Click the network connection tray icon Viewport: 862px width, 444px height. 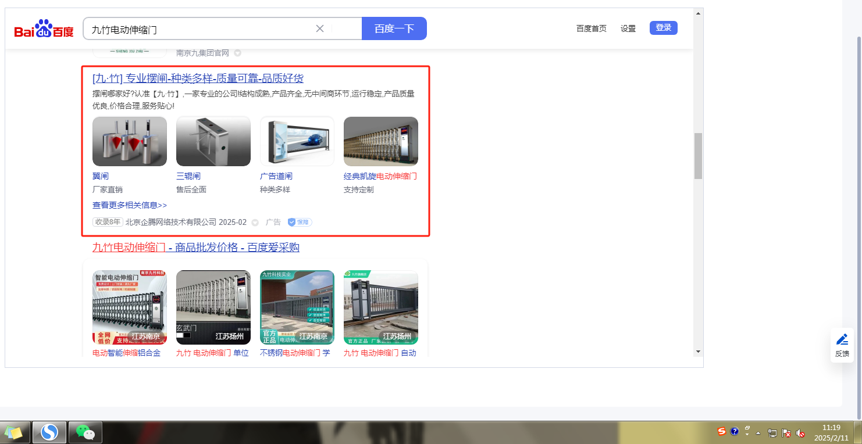pyautogui.click(x=772, y=433)
